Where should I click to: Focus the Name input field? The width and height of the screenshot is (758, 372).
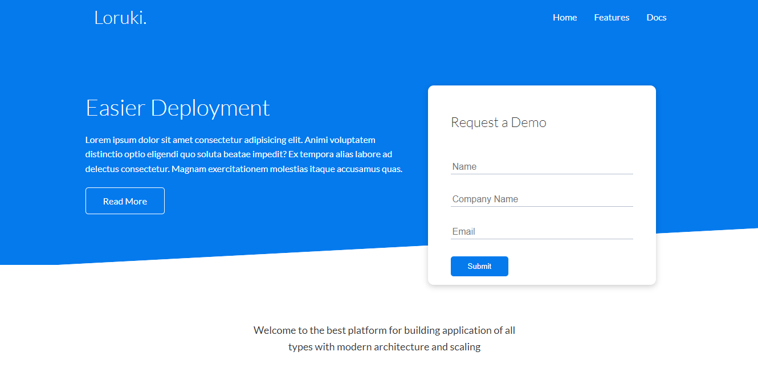click(541, 166)
